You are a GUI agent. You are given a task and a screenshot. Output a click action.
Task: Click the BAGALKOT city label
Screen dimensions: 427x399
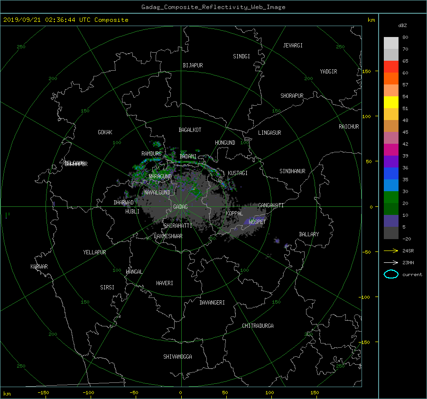[190, 130]
